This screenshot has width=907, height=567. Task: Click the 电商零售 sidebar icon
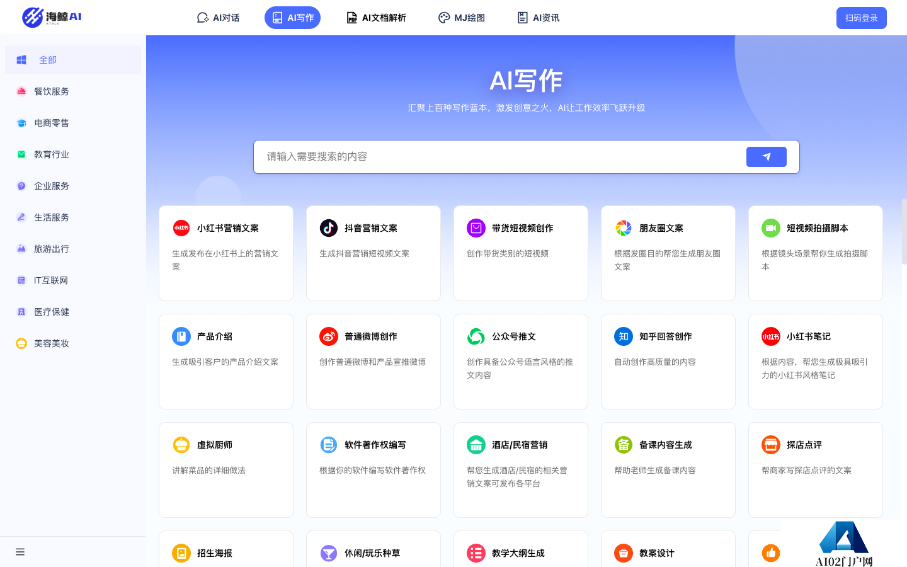click(21, 123)
